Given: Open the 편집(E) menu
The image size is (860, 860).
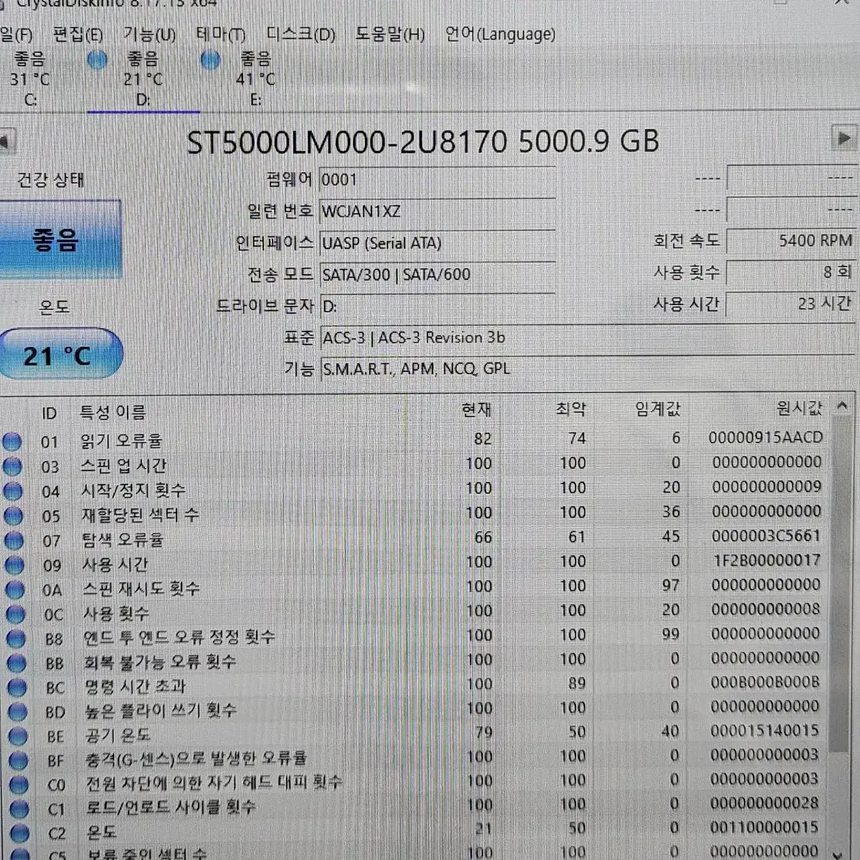Looking at the screenshot, I should (x=78, y=35).
